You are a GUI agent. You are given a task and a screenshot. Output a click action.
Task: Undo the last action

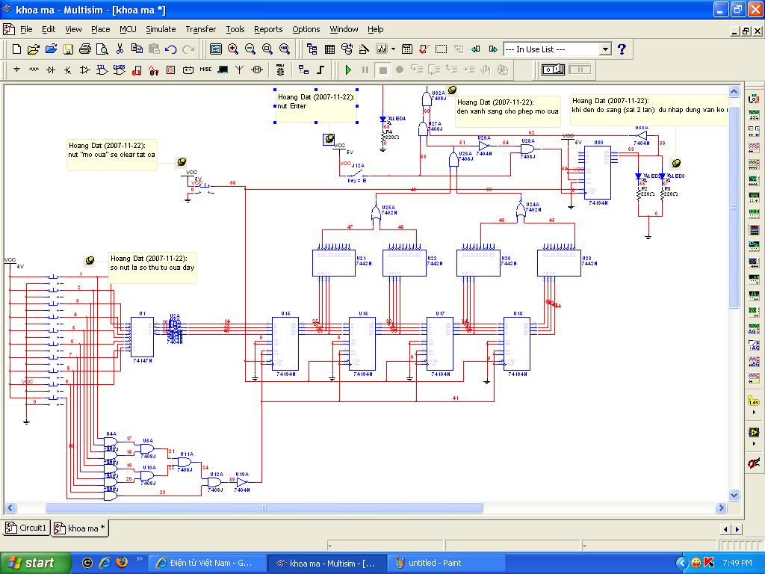tap(171, 49)
